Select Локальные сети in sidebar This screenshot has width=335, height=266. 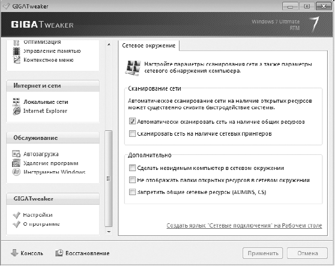click(46, 102)
